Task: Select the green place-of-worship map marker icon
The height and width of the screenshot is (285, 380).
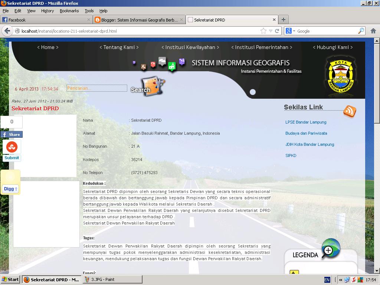Action: click(172, 66)
